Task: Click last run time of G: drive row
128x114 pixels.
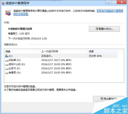Action: pos(56,73)
